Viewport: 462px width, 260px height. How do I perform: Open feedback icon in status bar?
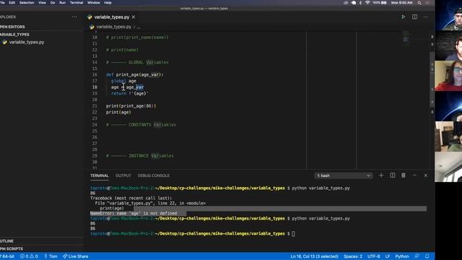(417, 256)
